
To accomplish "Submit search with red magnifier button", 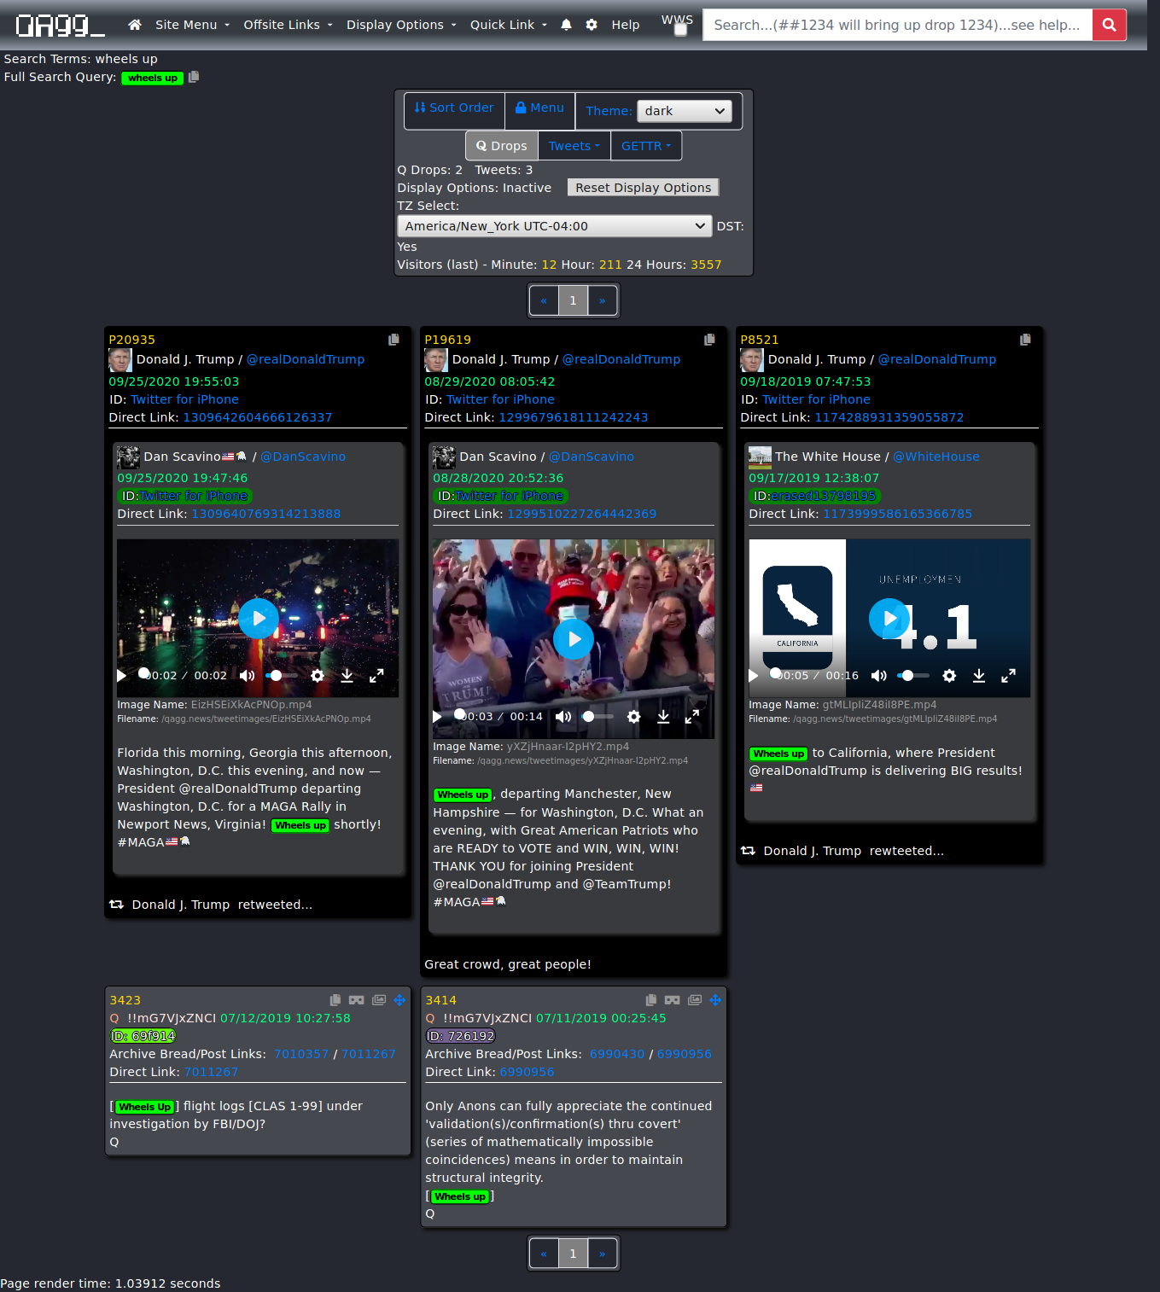I will (1109, 25).
